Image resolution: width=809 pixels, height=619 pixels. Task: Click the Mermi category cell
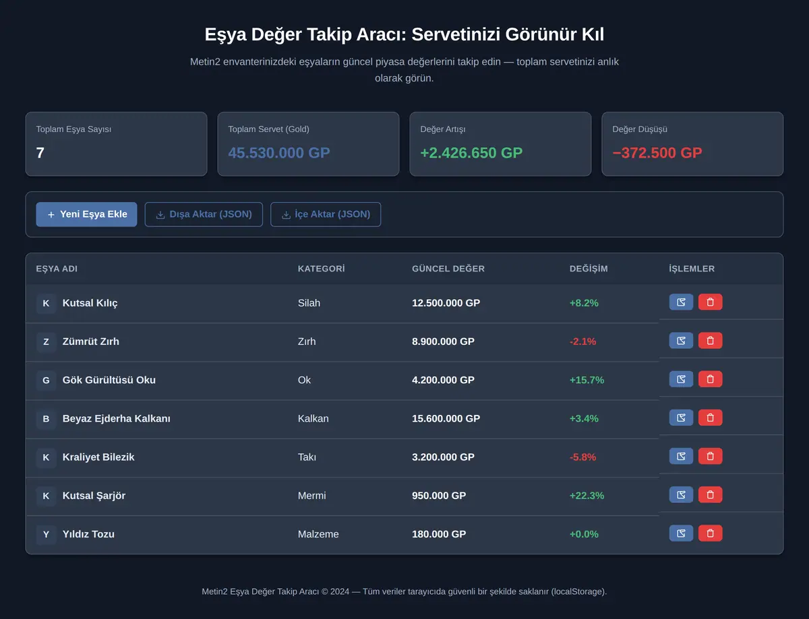coord(311,496)
